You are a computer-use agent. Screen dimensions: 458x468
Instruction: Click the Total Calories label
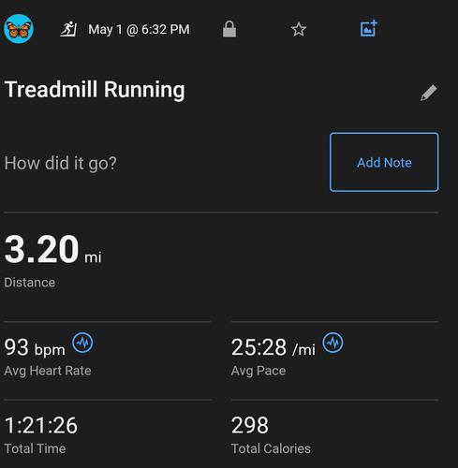coord(271,448)
